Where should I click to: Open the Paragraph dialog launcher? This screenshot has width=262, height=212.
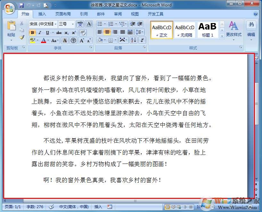[x=144, y=47]
